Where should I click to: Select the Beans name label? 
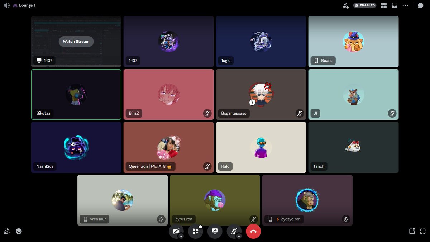click(x=323, y=60)
